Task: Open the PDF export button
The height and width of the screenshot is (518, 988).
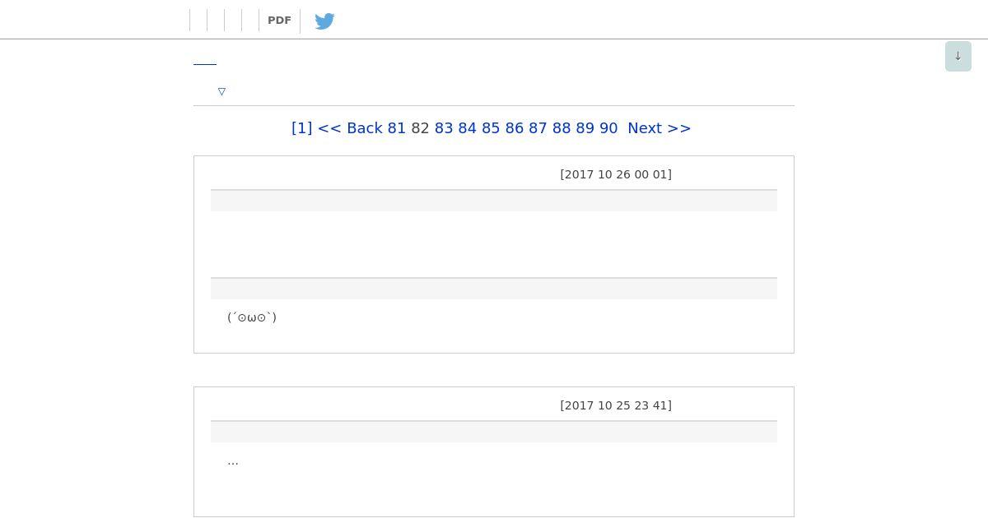Action: click(x=279, y=21)
